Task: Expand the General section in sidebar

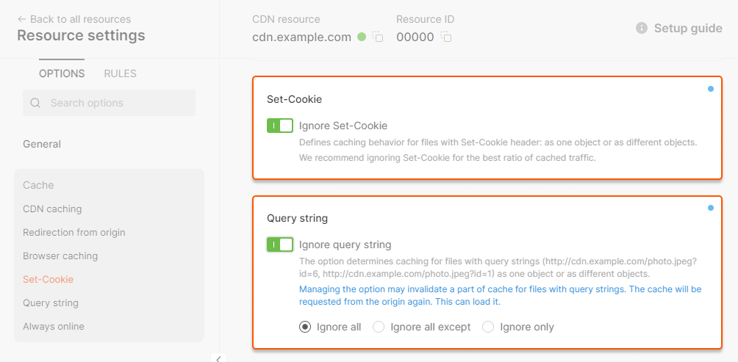Action: click(42, 144)
